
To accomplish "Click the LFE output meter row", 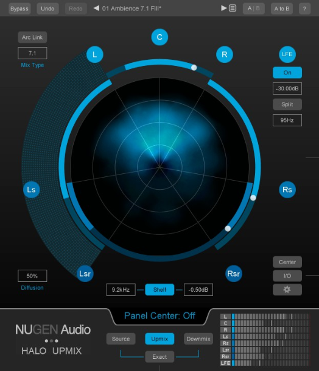I will tap(265, 363).
